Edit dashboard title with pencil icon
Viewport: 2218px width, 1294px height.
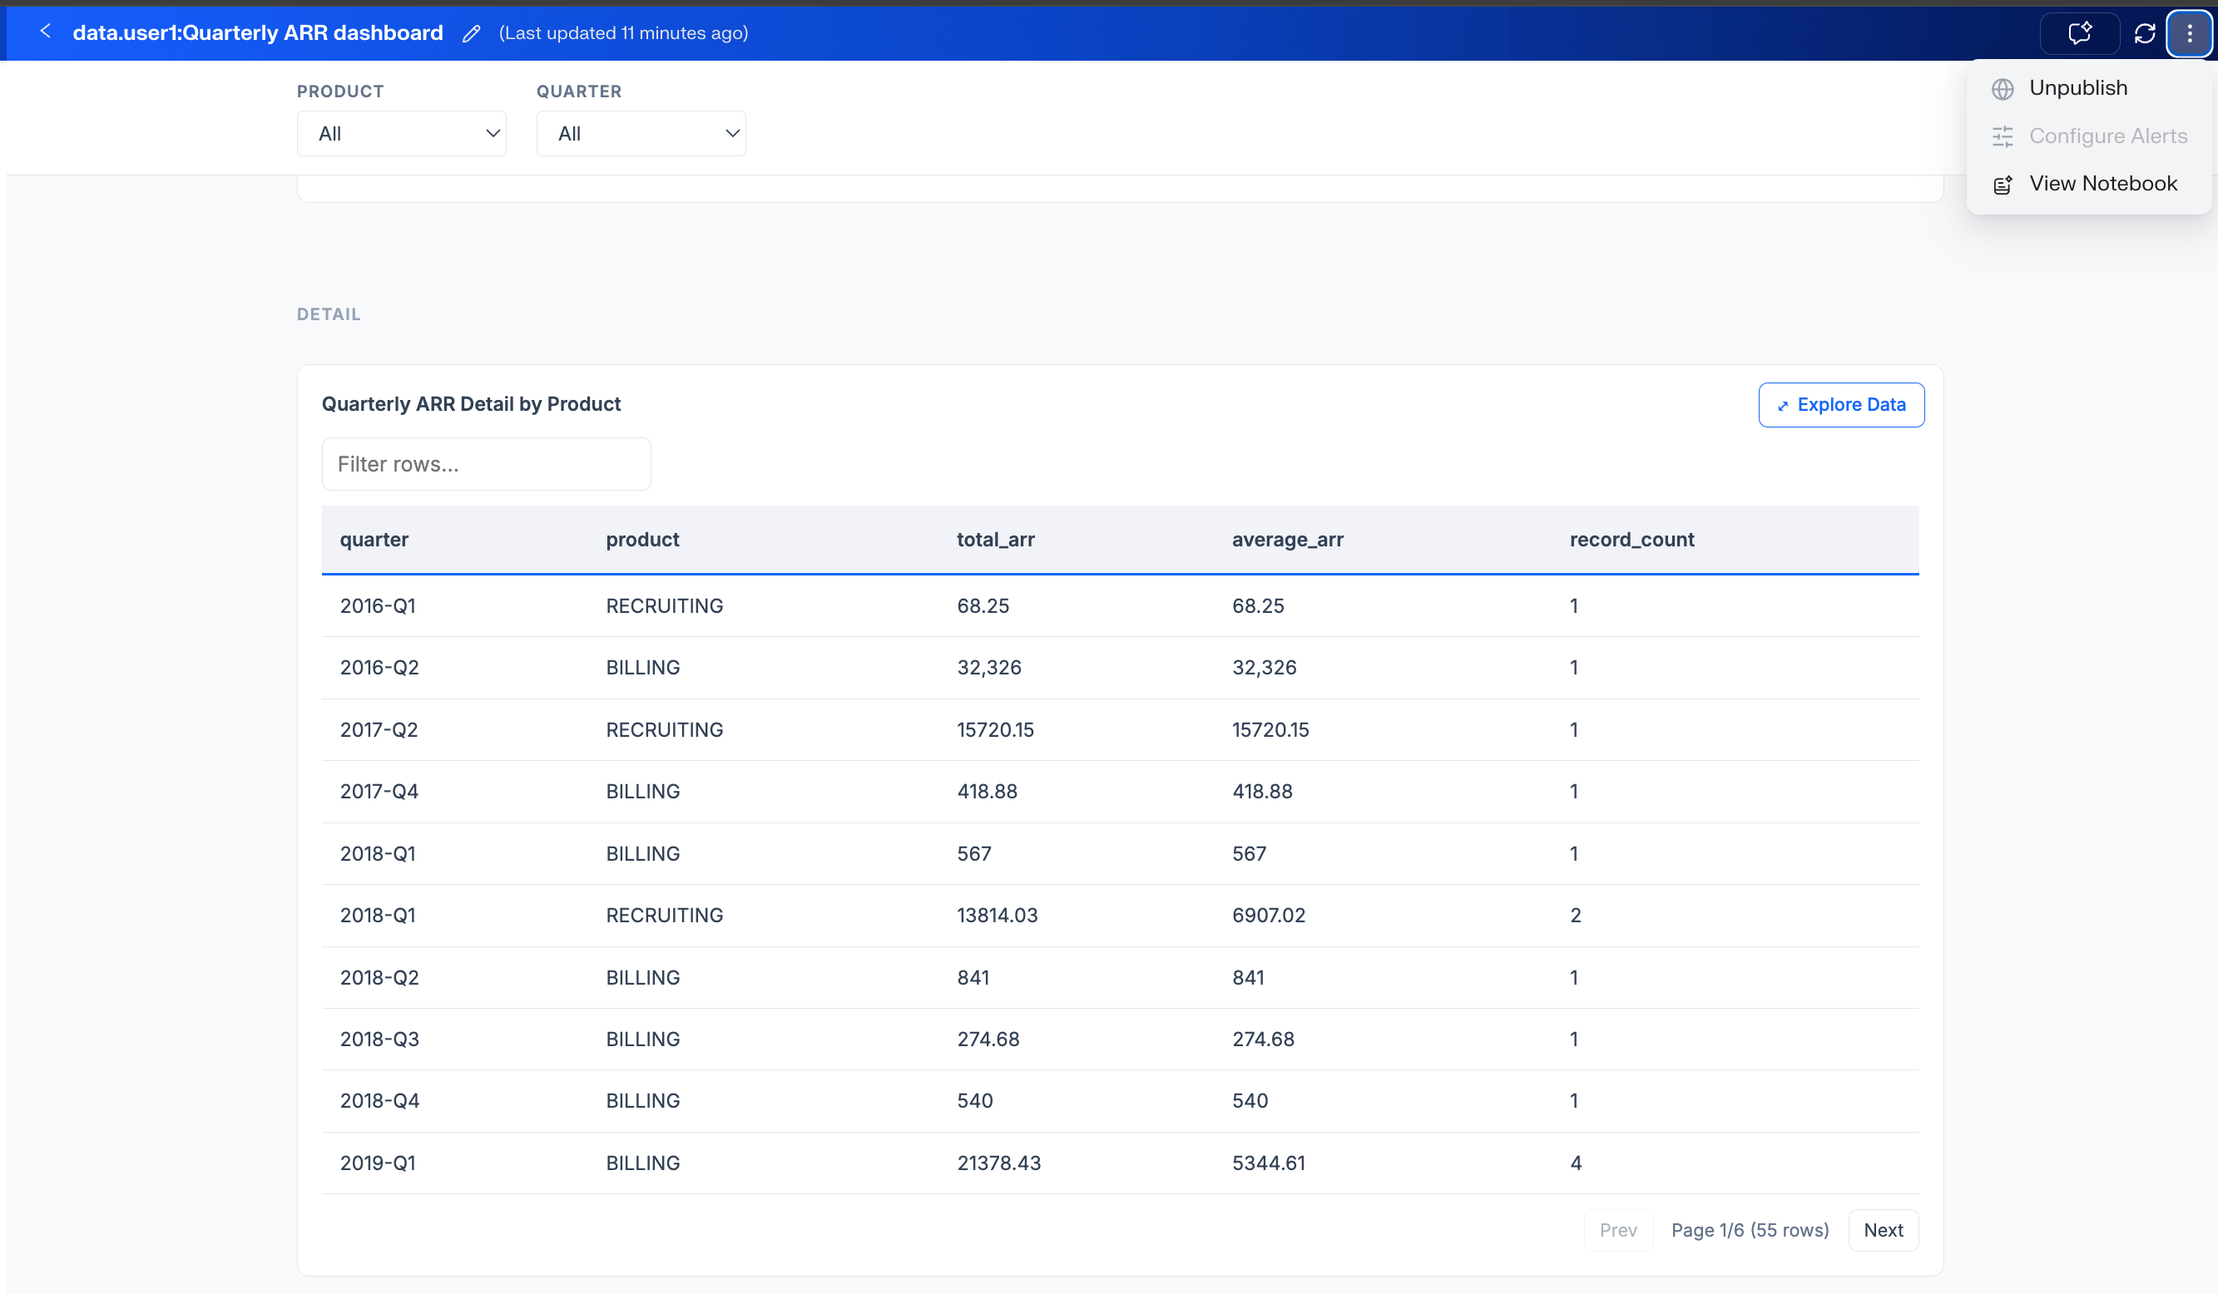coord(472,33)
